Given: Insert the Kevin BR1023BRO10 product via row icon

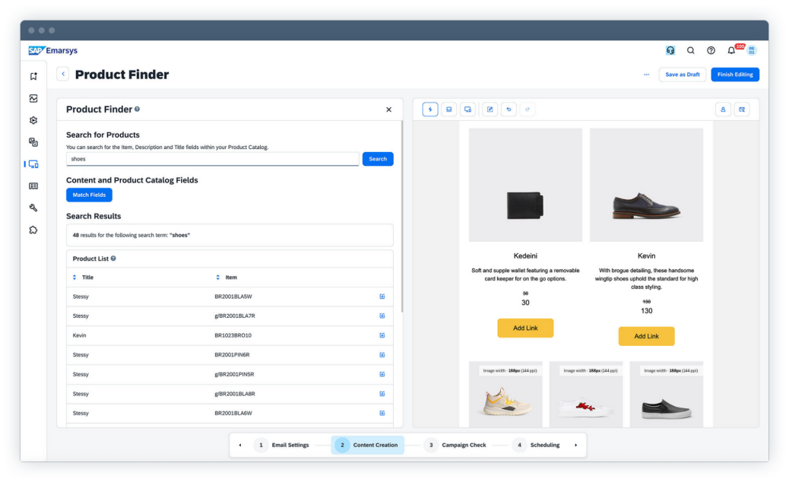Looking at the screenshot, I should pos(382,335).
